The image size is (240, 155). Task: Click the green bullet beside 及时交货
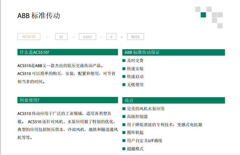pos(124,60)
